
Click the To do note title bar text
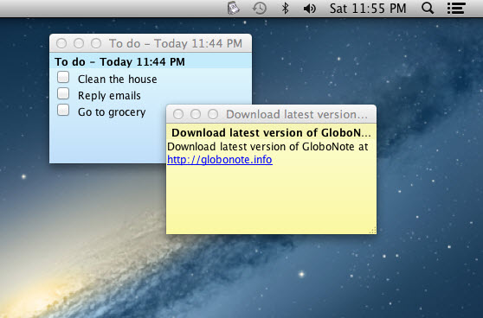click(176, 44)
